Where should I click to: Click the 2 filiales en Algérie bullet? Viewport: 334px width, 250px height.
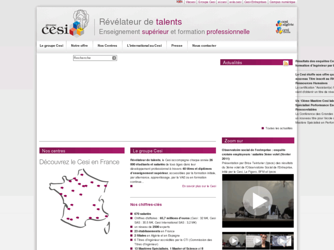157,235
